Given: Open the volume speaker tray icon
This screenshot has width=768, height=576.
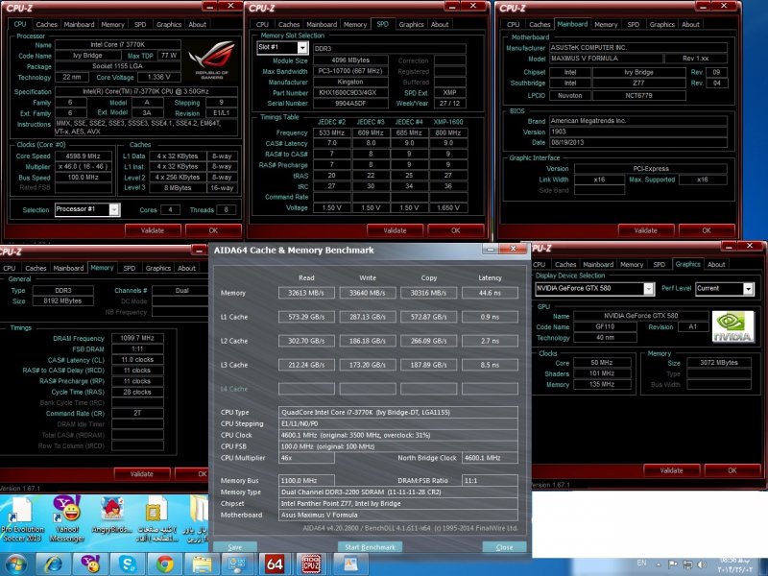Looking at the screenshot, I should point(702,564).
